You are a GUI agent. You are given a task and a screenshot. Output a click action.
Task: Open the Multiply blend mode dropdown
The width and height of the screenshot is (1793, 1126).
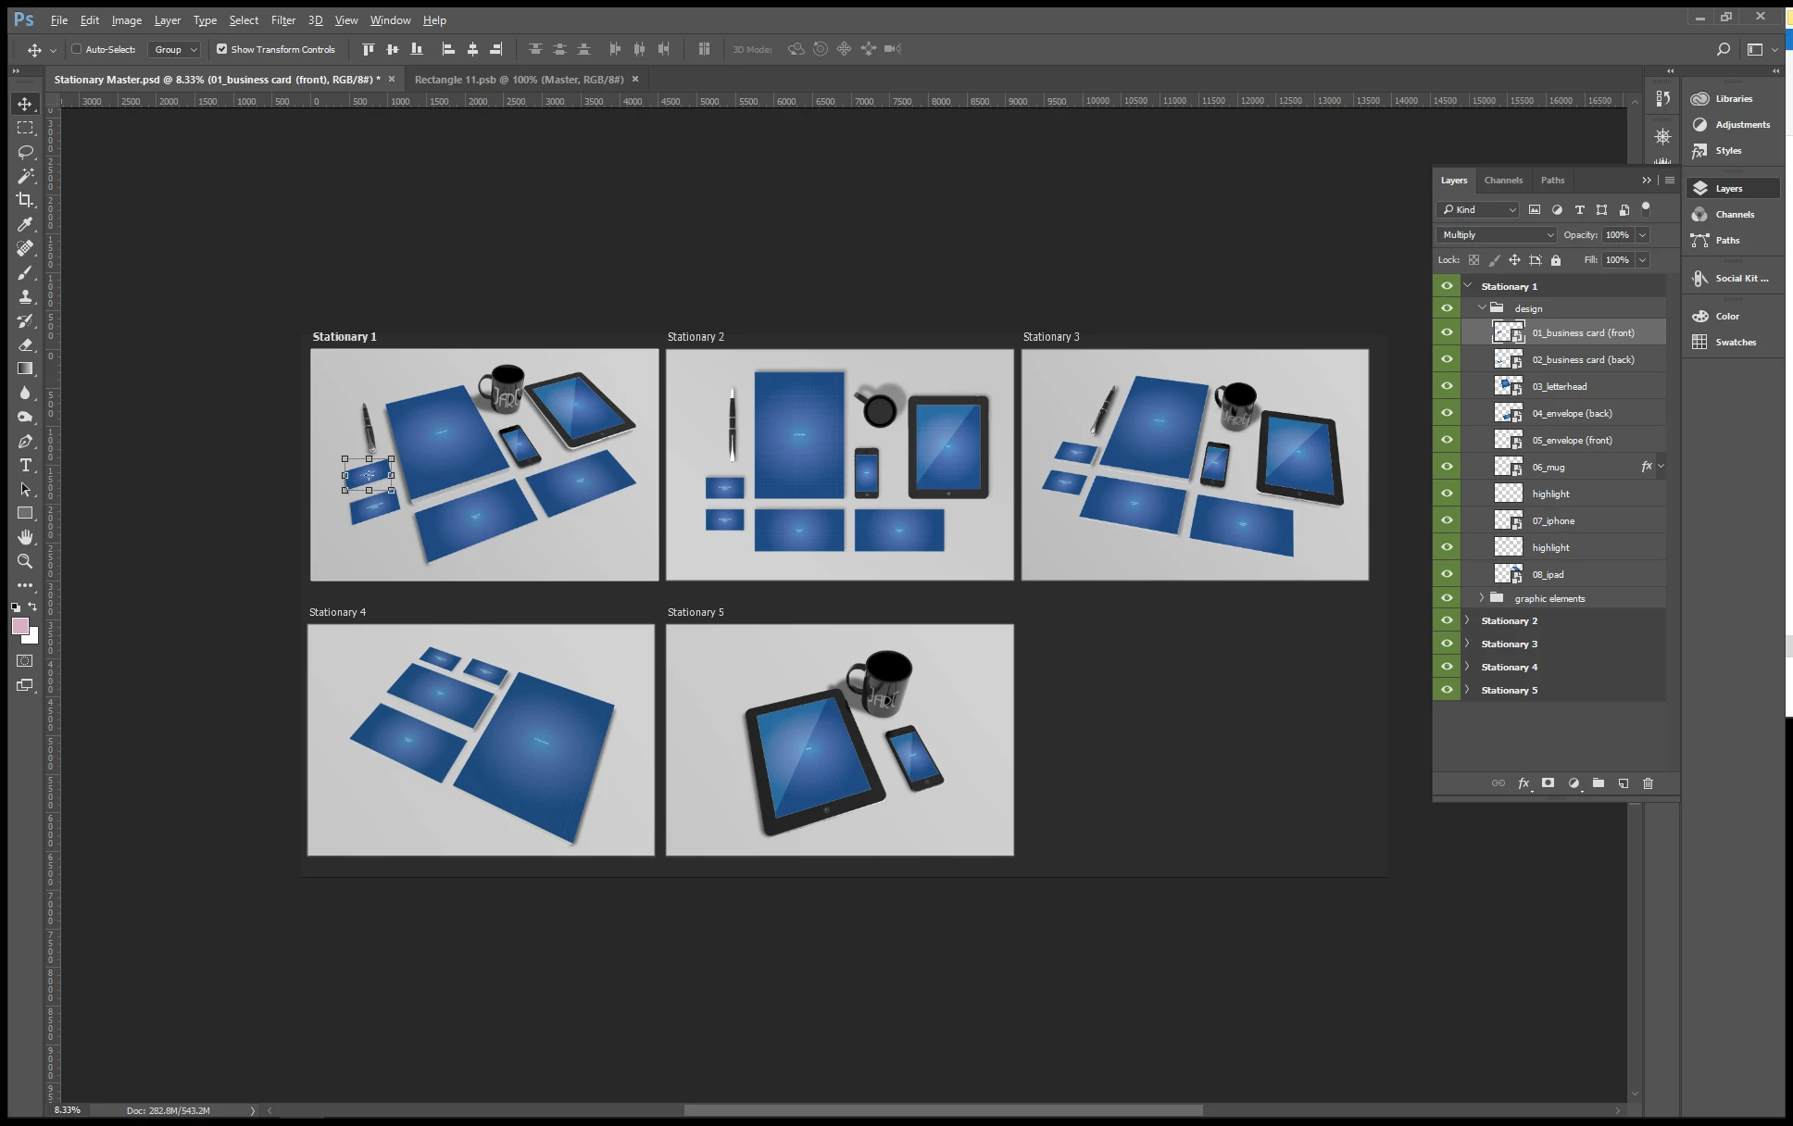tap(1497, 235)
